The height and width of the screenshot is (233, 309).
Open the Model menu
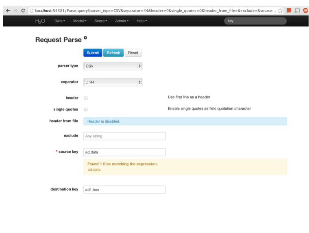pyautogui.click(x=80, y=21)
